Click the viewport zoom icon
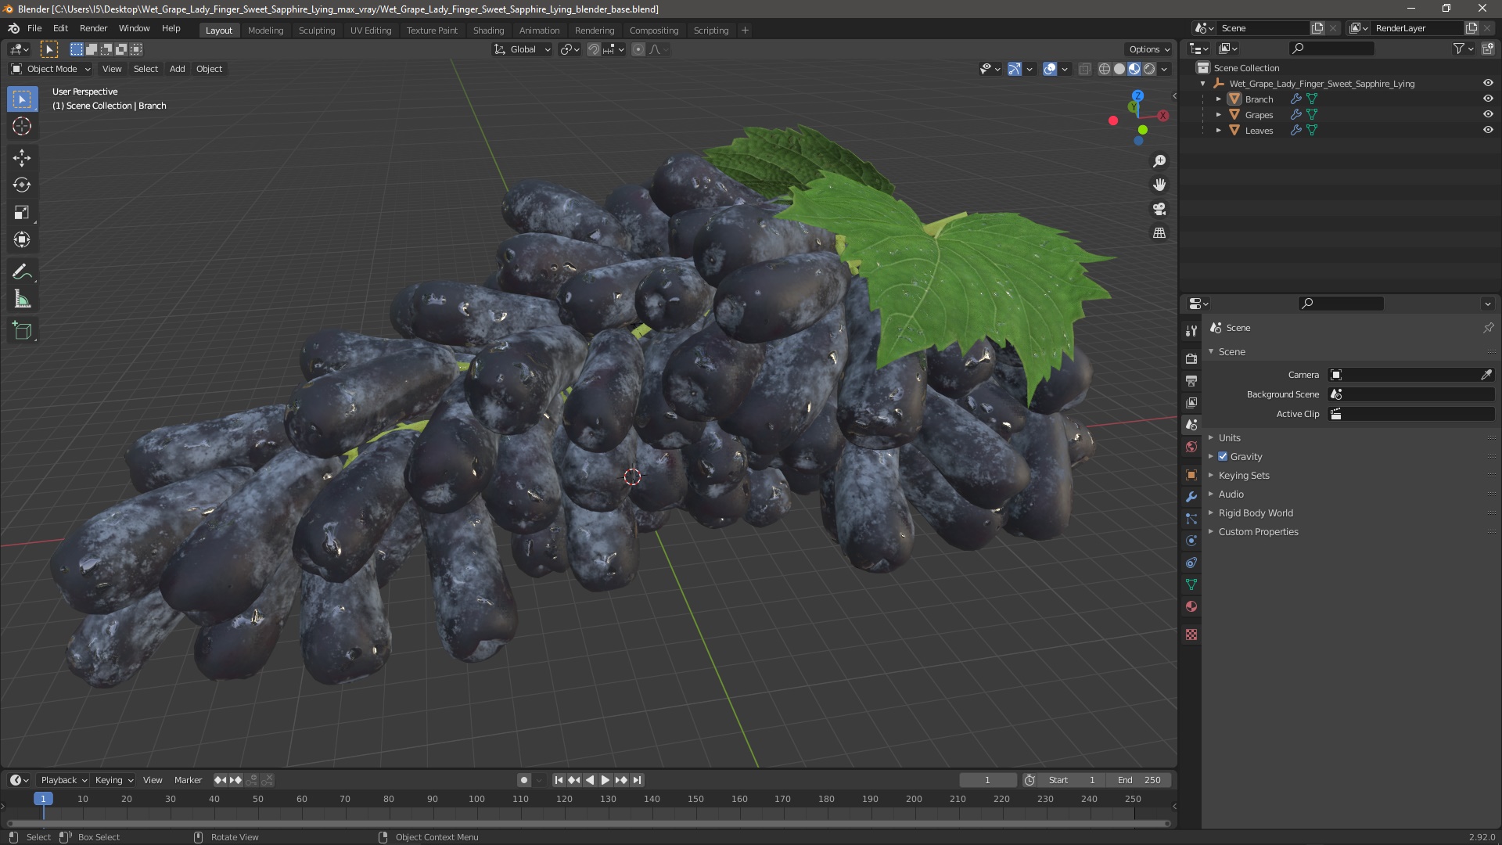 coord(1159,161)
